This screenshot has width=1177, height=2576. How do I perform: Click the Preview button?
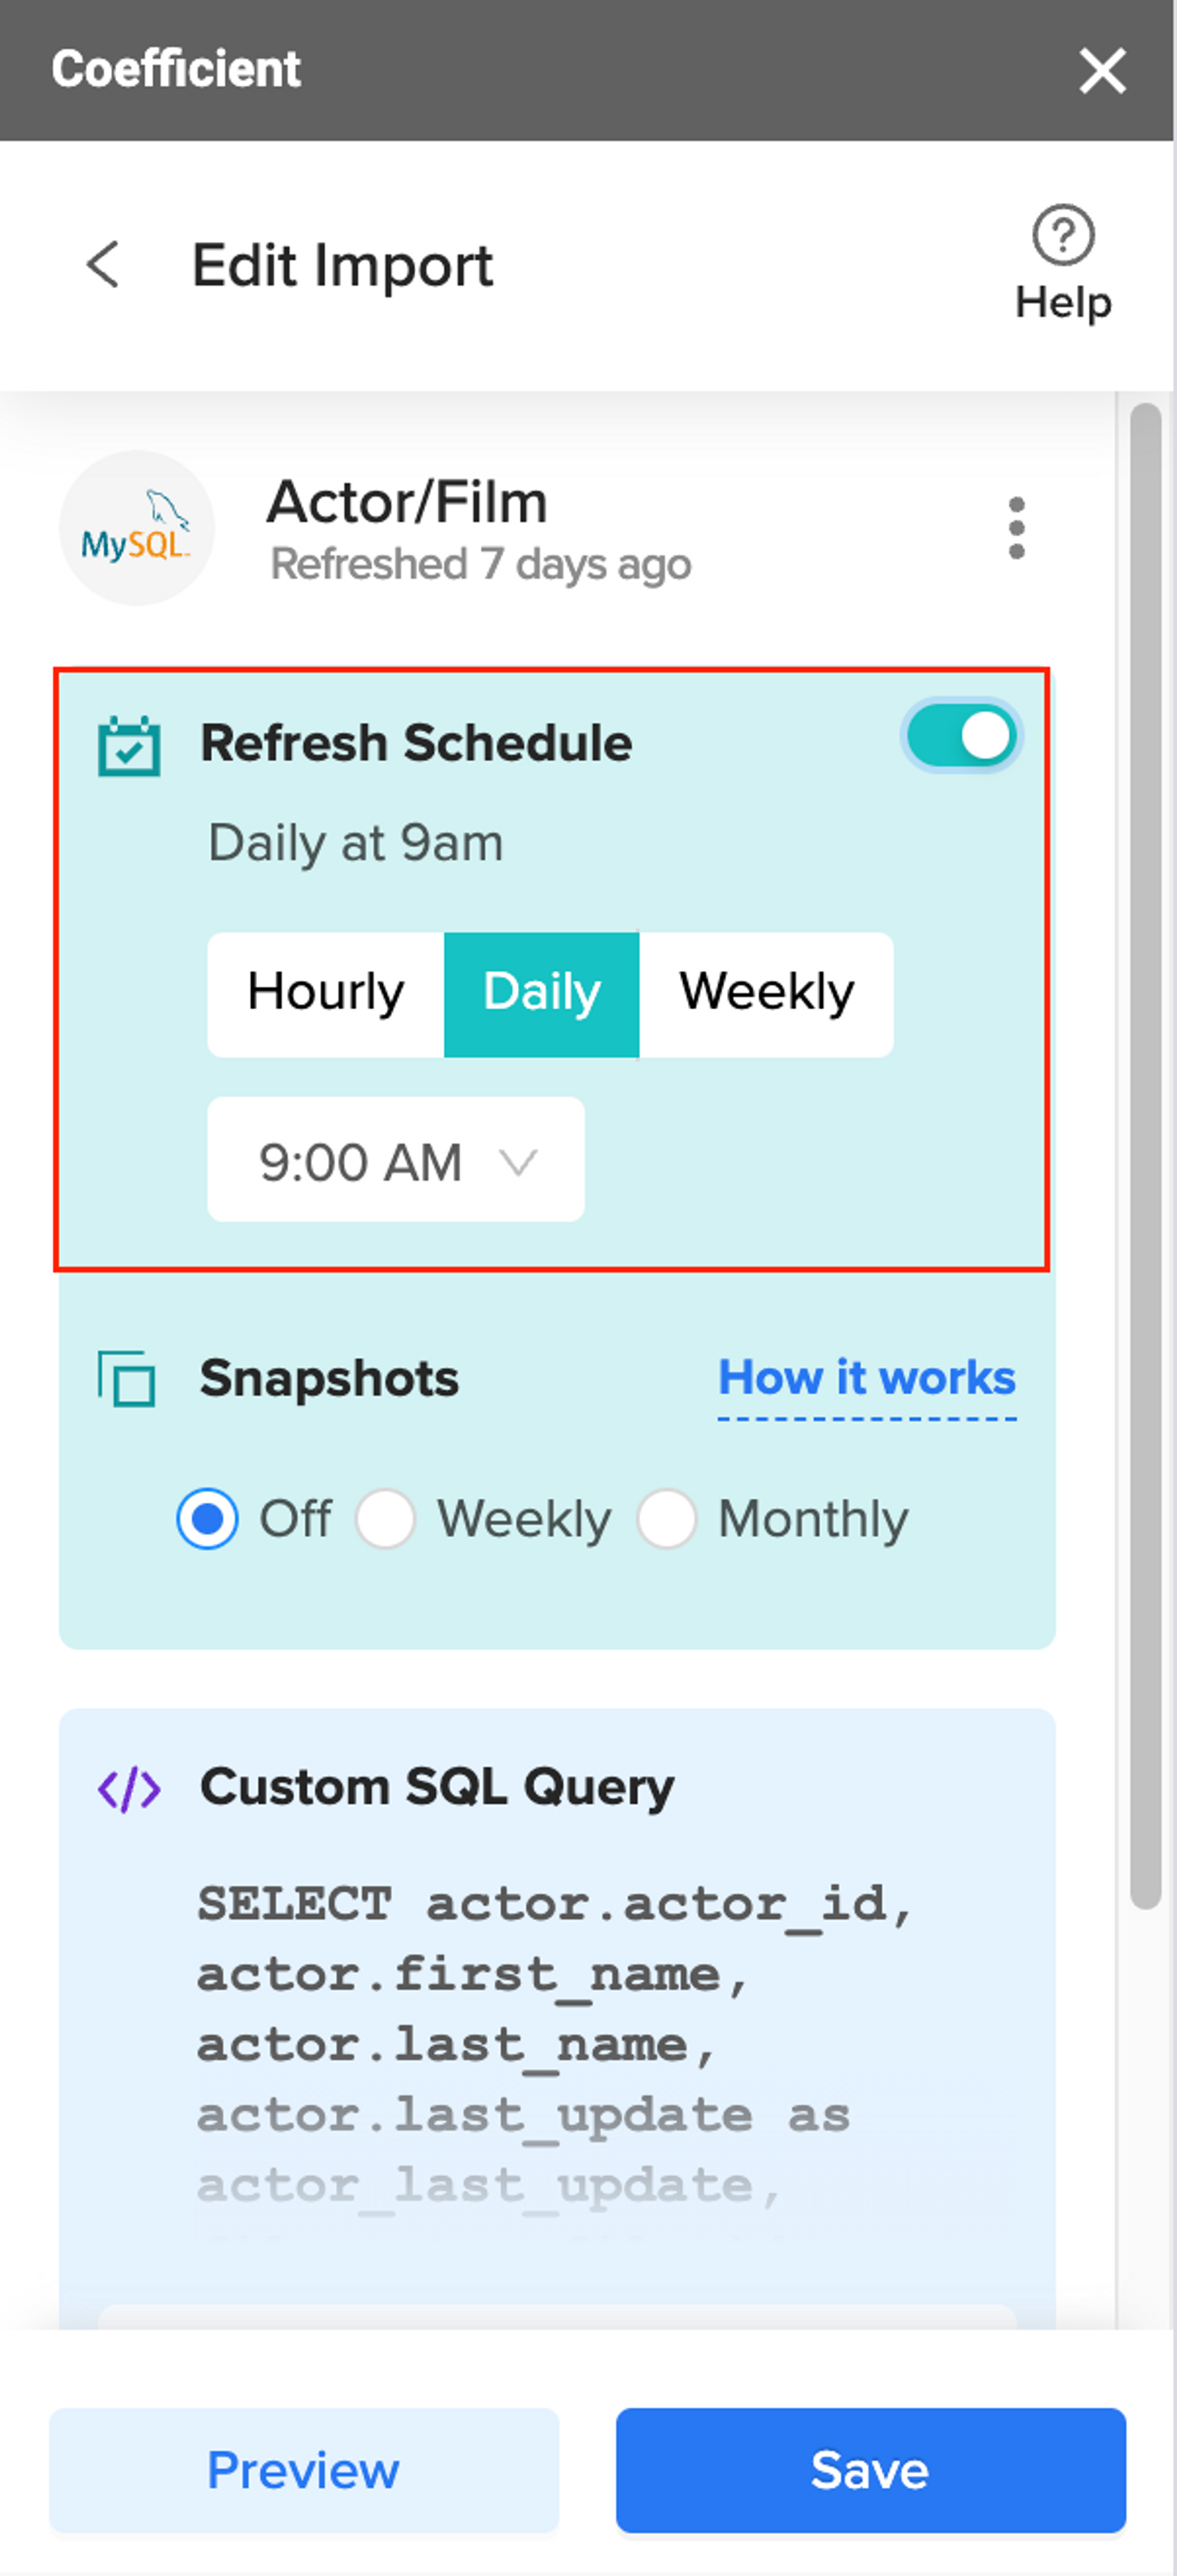304,2470
